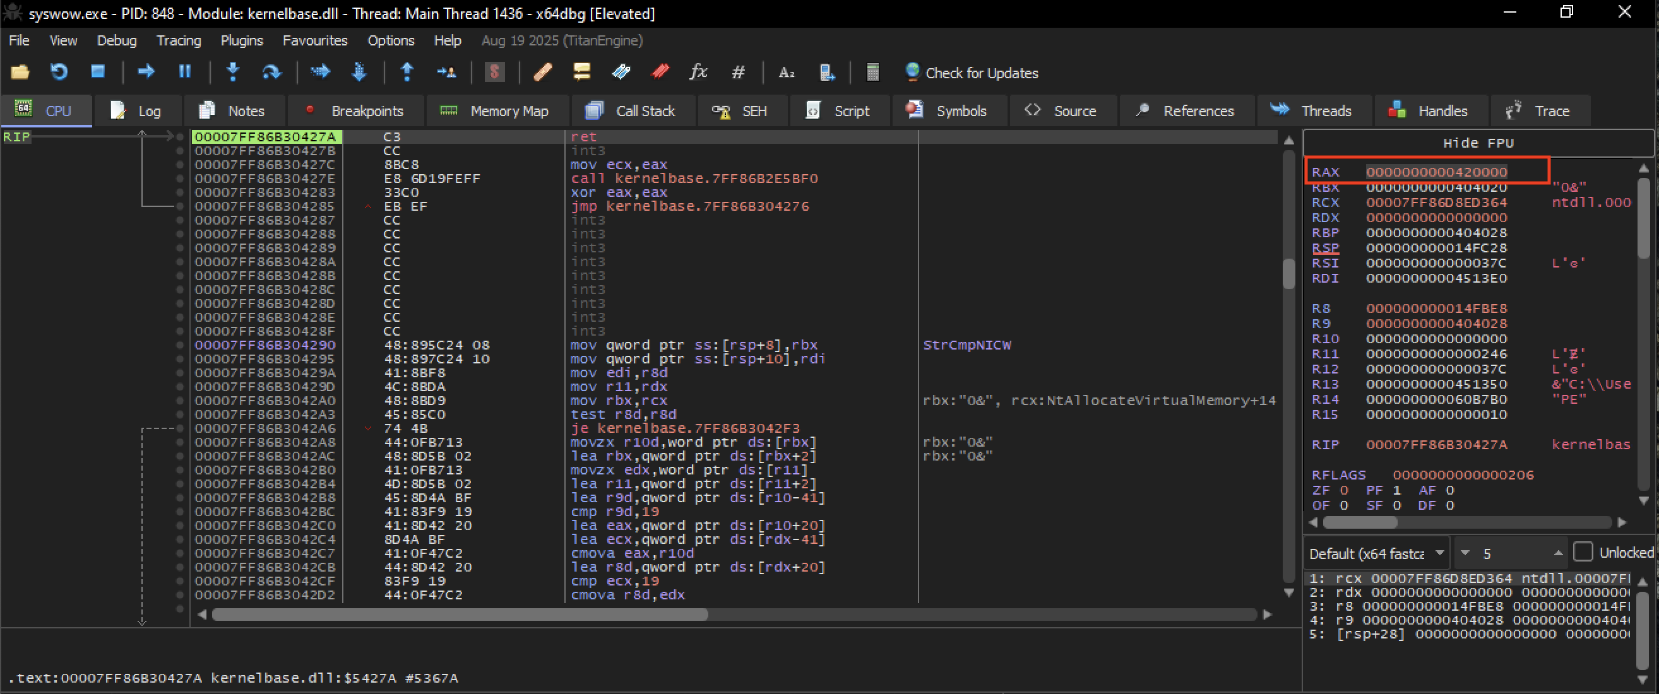Run to user code icon
This screenshot has height=694, width=1659.
click(446, 72)
